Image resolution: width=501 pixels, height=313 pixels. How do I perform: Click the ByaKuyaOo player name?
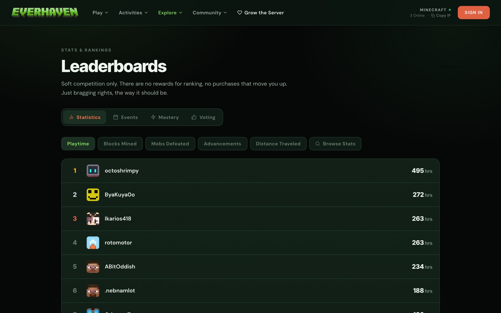point(120,195)
